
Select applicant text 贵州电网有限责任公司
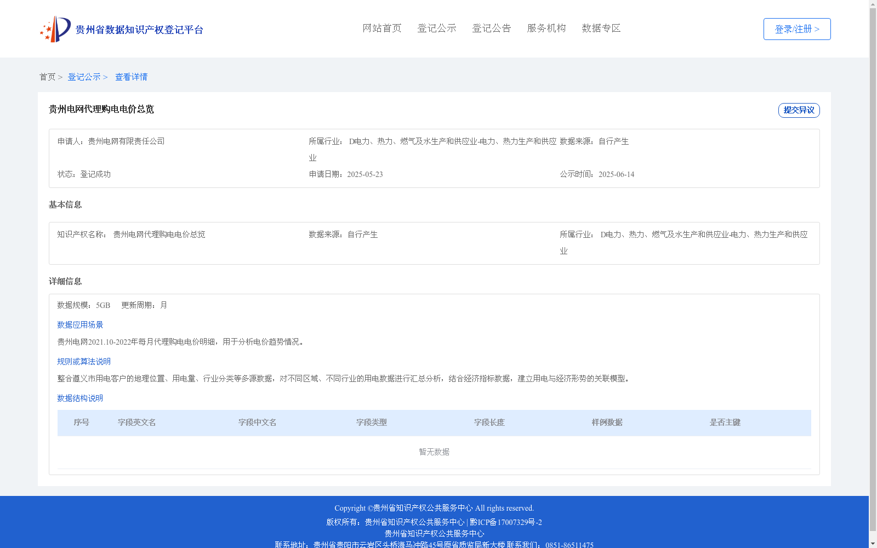tap(126, 141)
